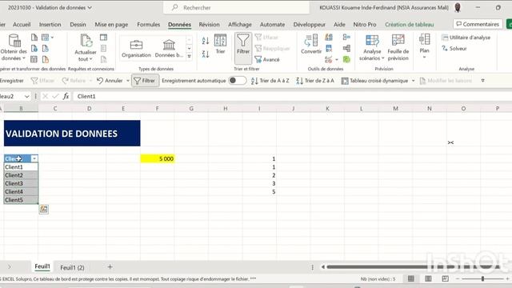Select column F header

tap(157, 109)
